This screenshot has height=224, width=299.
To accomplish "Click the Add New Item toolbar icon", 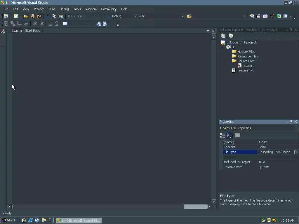I will pyautogui.click(x=16, y=16).
